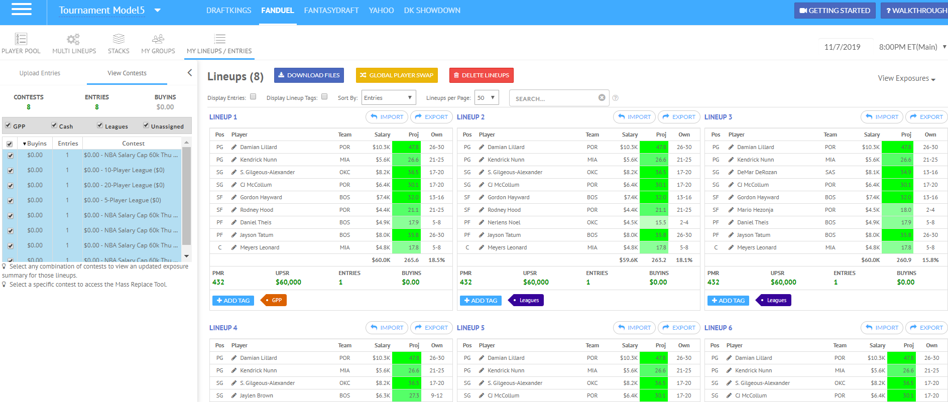Uncheck the 10-Player League contest row checkbox

pos(11,171)
